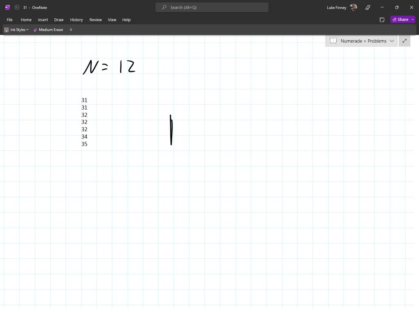The width and height of the screenshot is (419, 314).
Task: Toggle the Medium Eraser active state
Action: (x=48, y=29)
